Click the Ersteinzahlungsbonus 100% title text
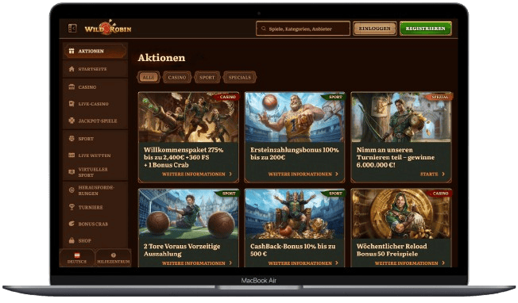Screen dimensions: 518x303 [x=294, y=154]
